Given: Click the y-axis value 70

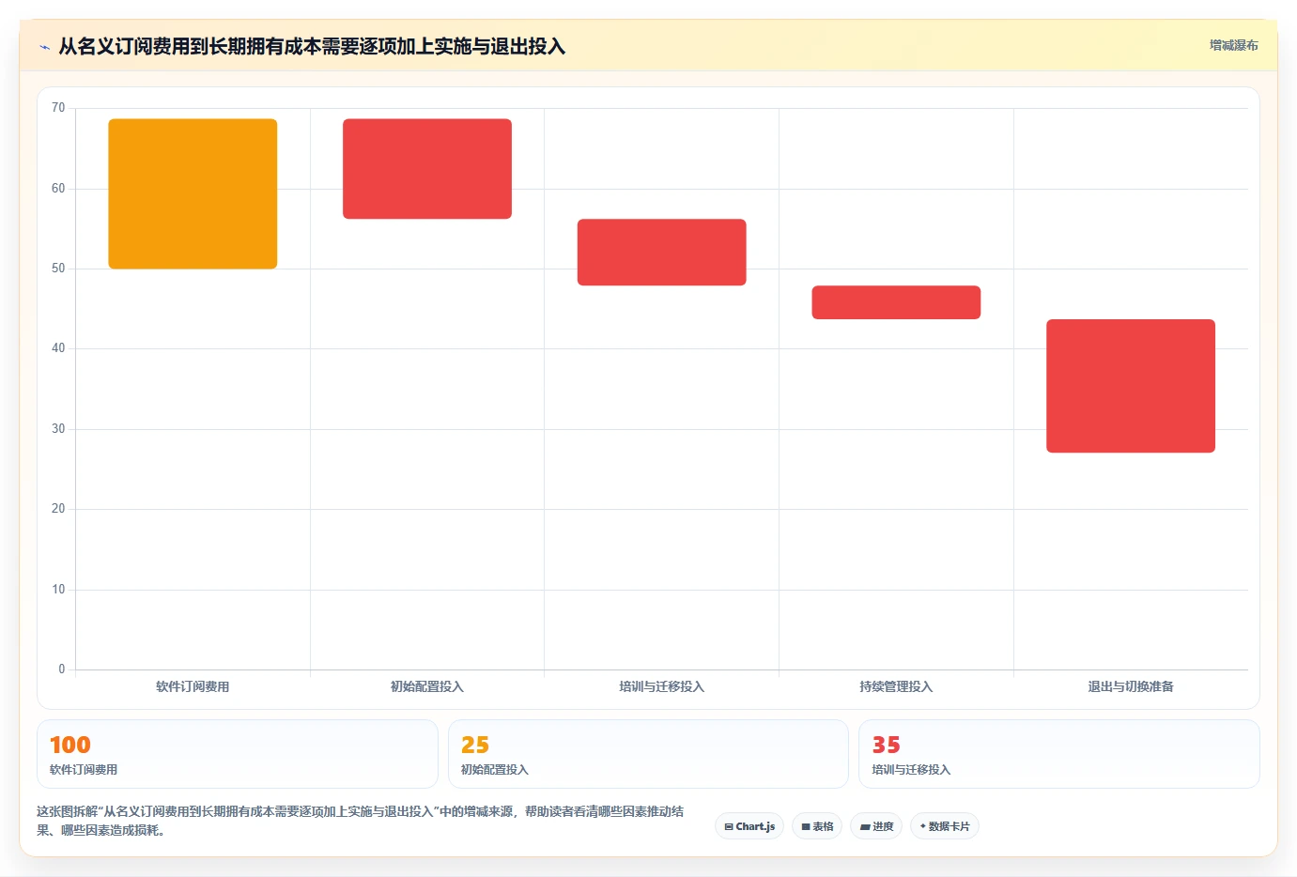Looking at the screenshot, I should click(x=58, y=108).
